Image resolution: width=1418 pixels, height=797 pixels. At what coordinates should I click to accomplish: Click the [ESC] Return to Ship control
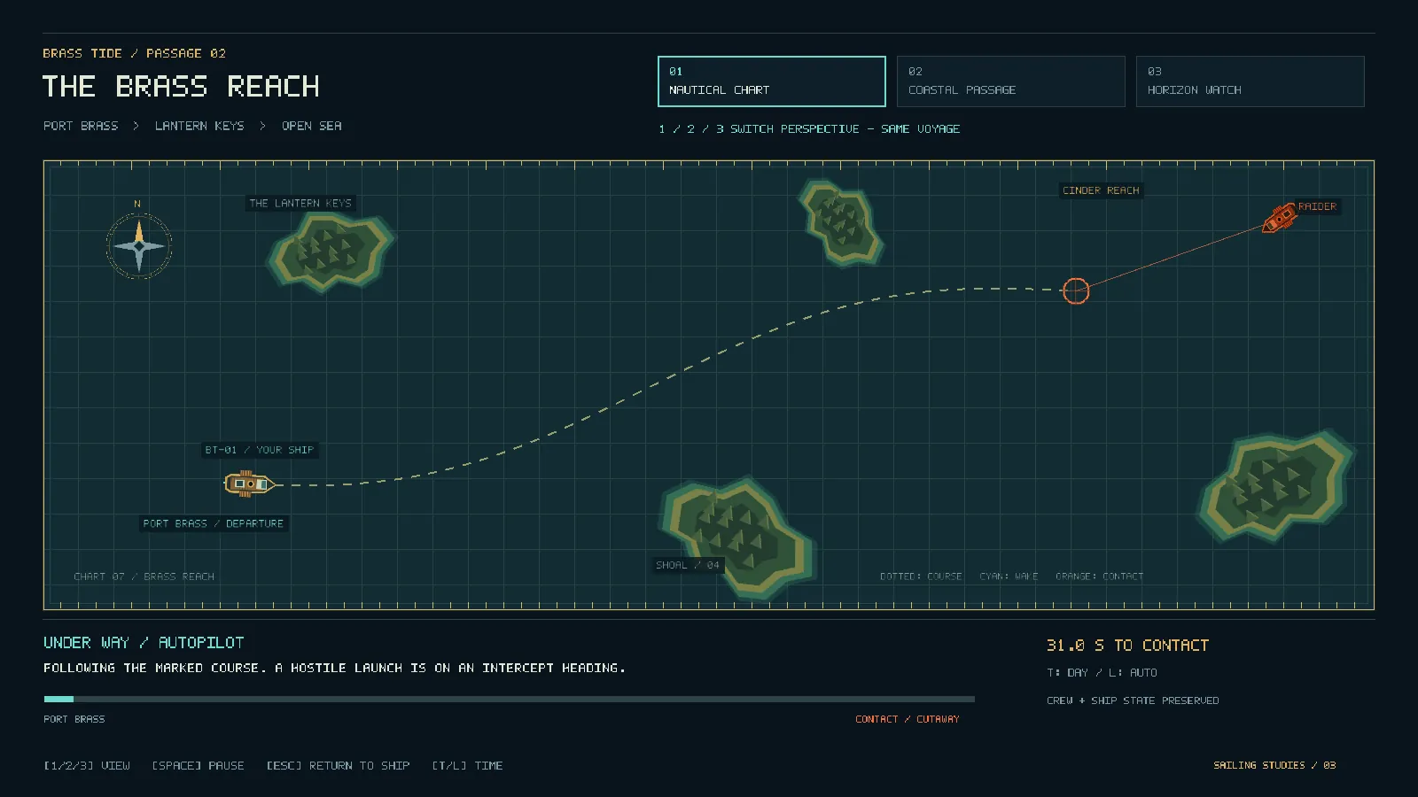pyautogui.click(x=338, y=765)
